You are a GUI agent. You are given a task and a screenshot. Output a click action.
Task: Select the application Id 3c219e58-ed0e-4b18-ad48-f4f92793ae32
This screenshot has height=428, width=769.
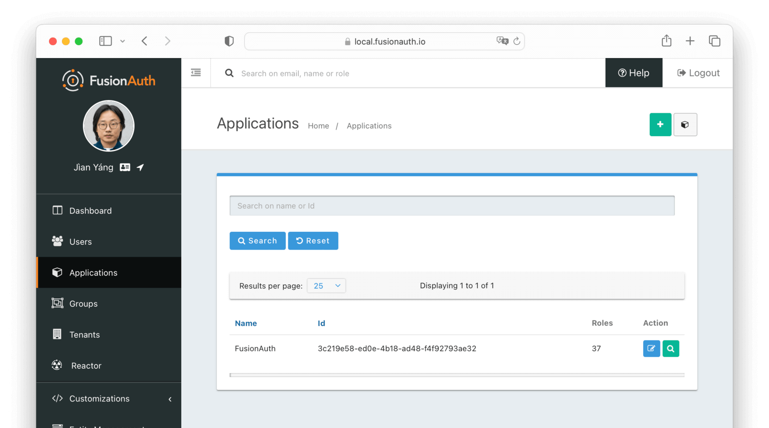[397, 349]
